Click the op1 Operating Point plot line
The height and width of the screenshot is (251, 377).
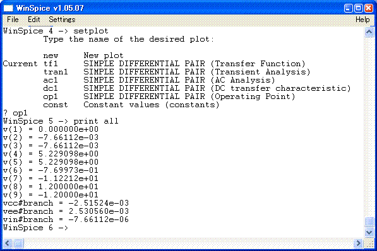click(x=169, y=96)
